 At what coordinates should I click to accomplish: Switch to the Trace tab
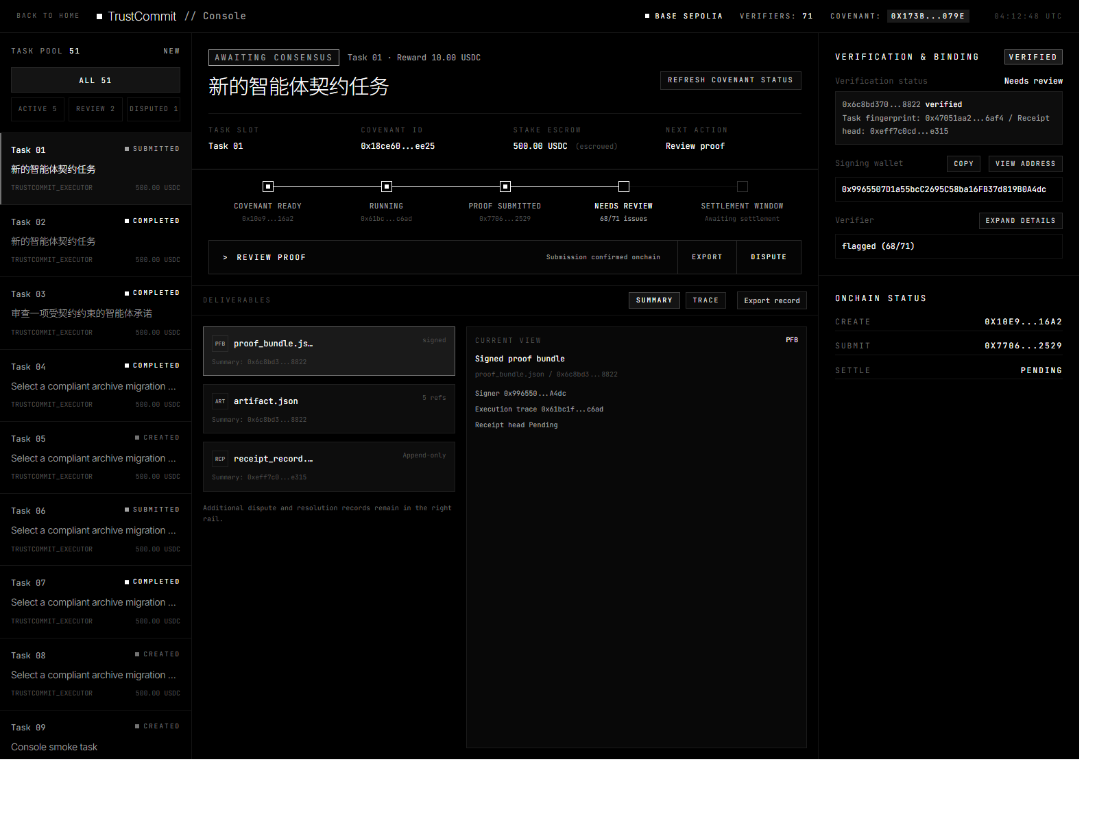click(x=706, y=300)
